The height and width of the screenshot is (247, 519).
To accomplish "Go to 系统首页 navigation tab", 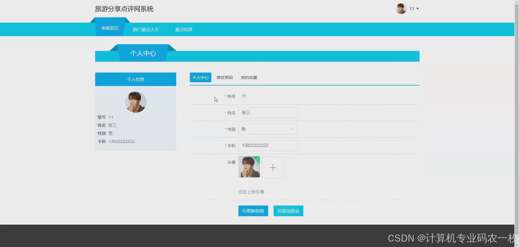I will pos(110,28).
